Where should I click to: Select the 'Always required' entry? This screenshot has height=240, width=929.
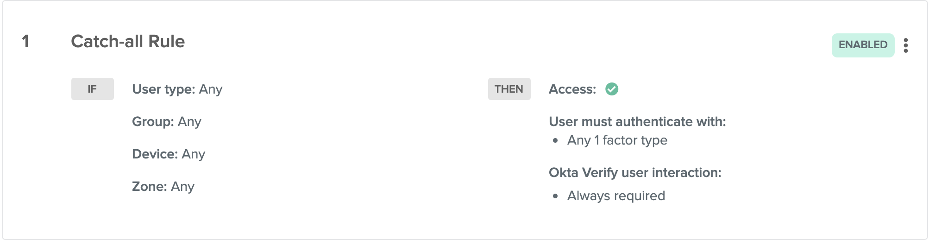(x=616, y=196)
